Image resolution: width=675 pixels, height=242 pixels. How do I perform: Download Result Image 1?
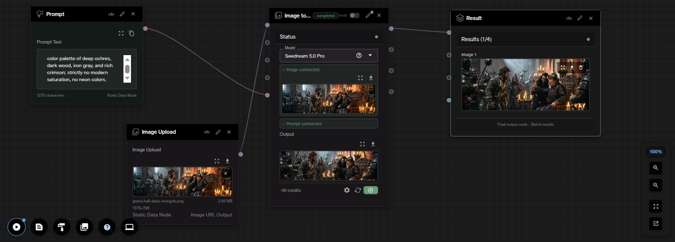[x=572, y=67]
